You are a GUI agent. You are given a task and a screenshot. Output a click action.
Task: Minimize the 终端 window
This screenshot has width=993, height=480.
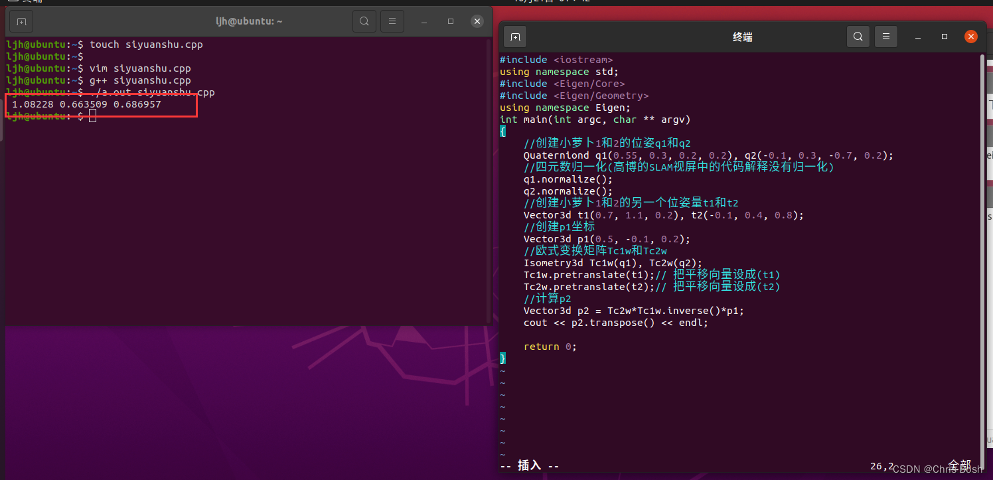point(918,37)
